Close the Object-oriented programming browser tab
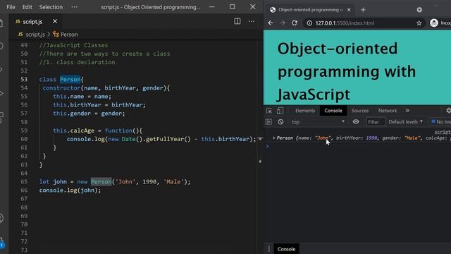Image resolution: width=451 pixels, height=254 pixels. click(x=349, y=10)
